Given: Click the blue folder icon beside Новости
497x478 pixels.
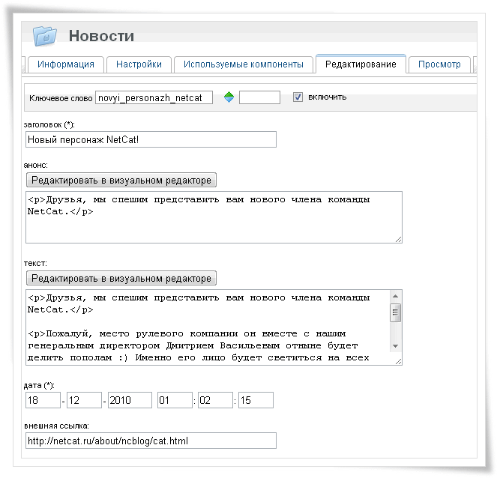Looking at the screenshot, I should click(45, 36).
